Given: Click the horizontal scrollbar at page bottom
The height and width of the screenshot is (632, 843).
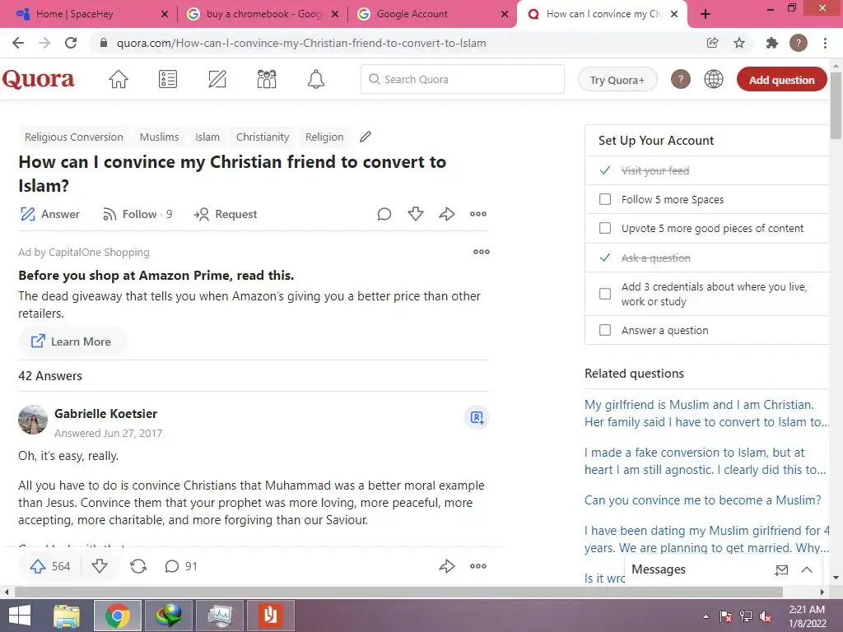Looking at the screenshot, I should coord(398,592).
